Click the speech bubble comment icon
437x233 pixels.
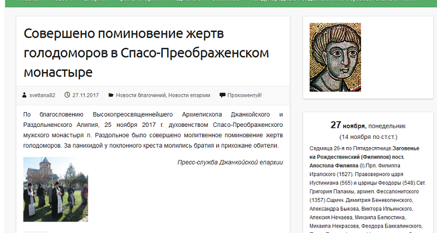pyautogui.click(x=222, y=95)
